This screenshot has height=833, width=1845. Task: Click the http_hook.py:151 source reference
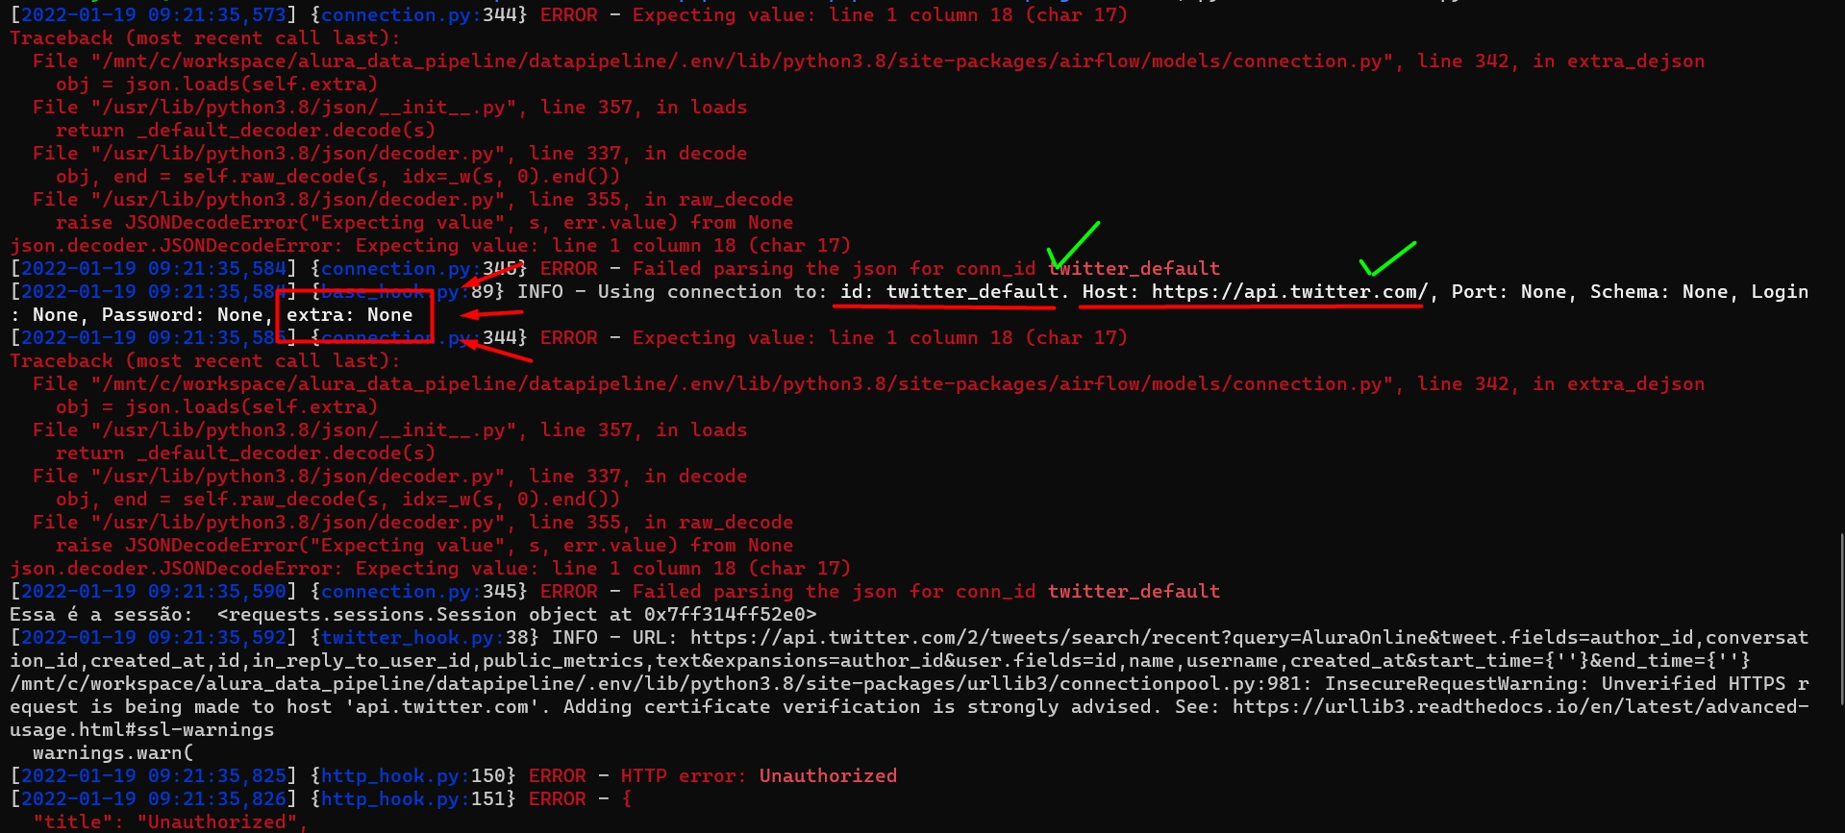[413, 798]
